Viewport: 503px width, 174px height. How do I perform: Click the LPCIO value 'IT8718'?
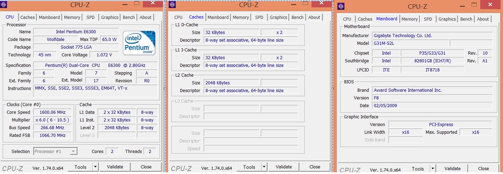tap(432, 70)
